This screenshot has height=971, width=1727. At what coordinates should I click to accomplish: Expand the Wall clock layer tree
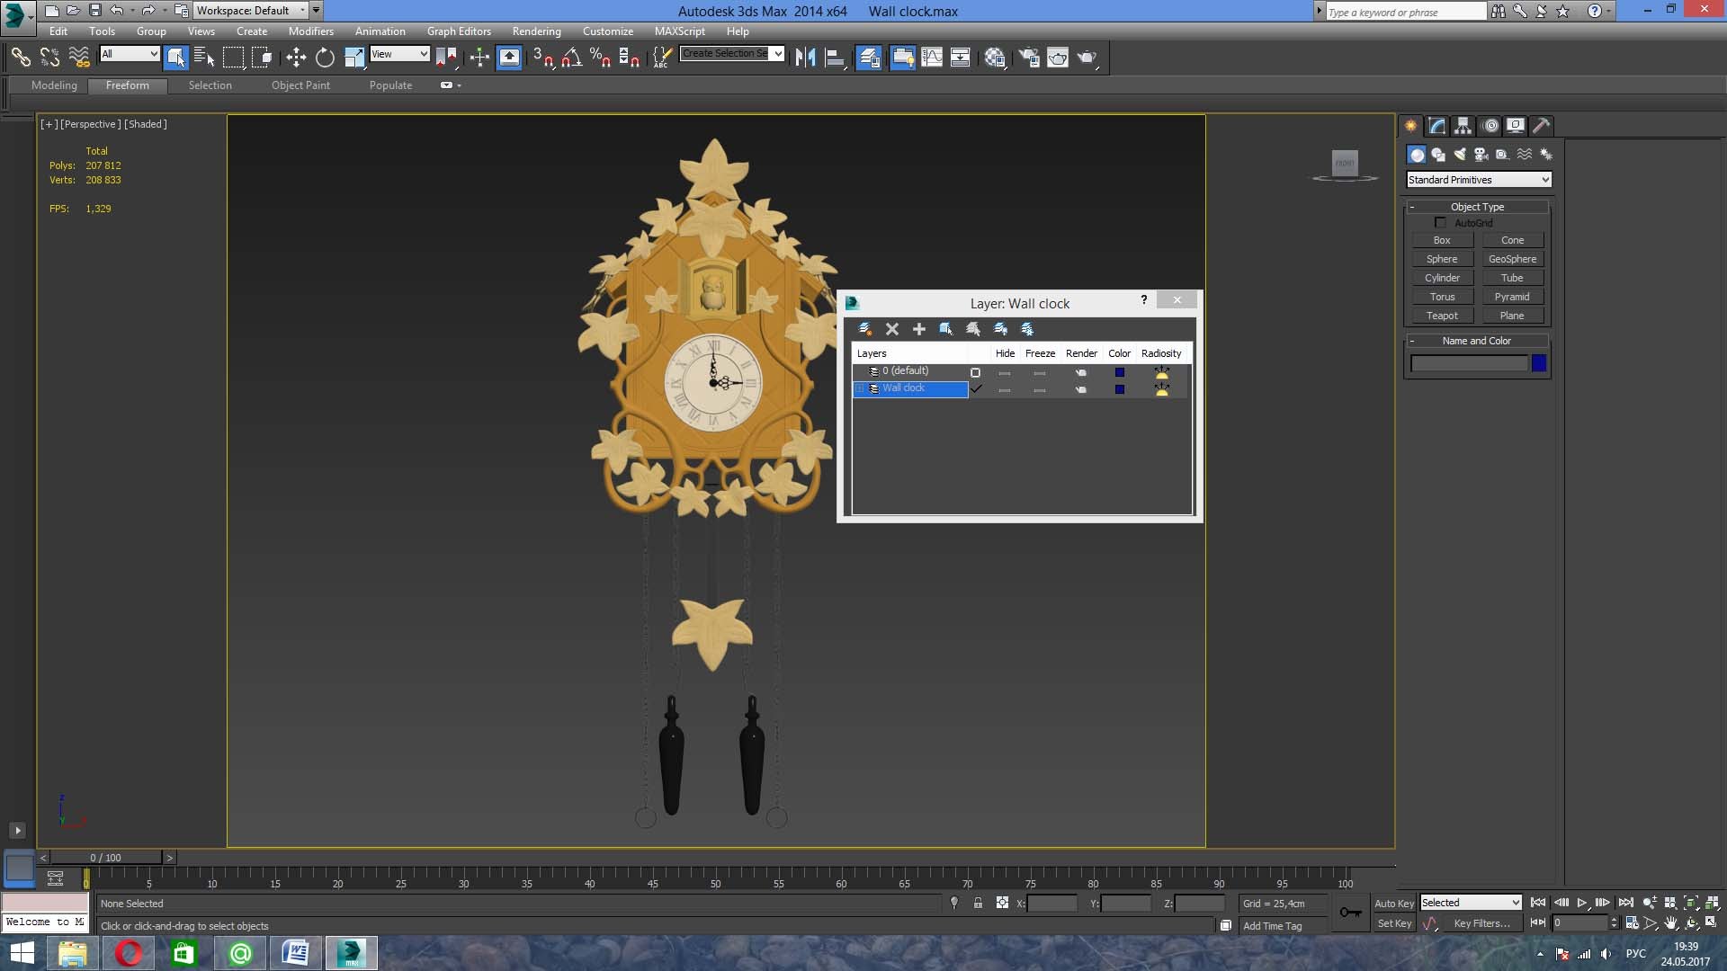860,388
